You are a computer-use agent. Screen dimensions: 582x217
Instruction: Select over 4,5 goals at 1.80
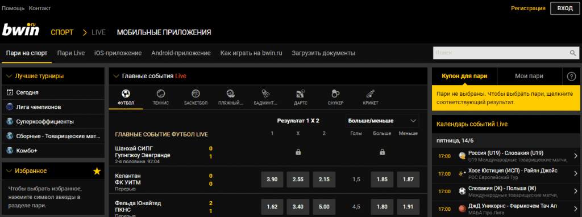click(x=383, y=207)
